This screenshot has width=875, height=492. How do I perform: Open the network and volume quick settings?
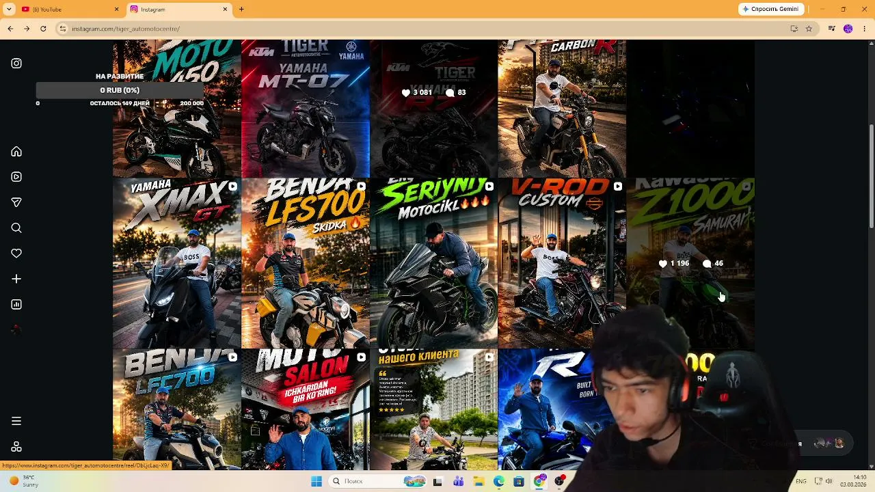point(822,481)
